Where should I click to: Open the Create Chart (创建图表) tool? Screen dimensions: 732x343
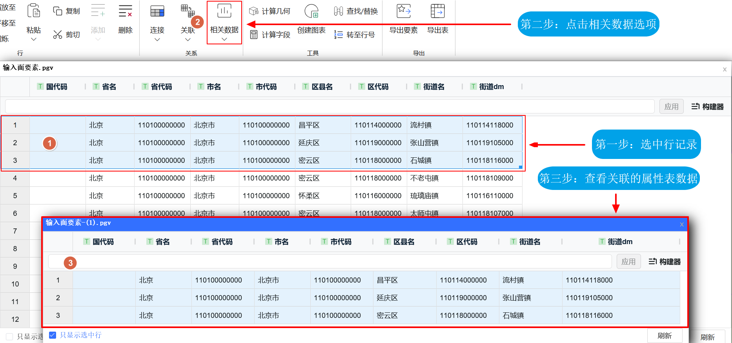pyautogui.click(x=311, y=11)
